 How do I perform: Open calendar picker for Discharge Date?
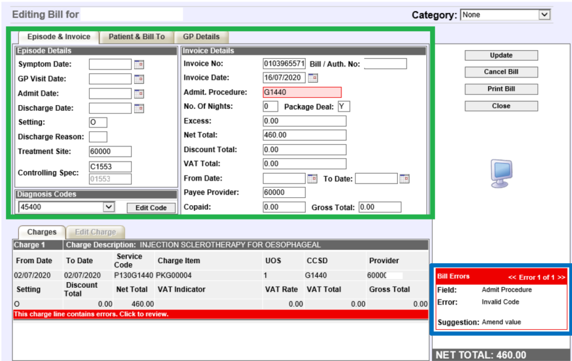click(x=139, y=108)
